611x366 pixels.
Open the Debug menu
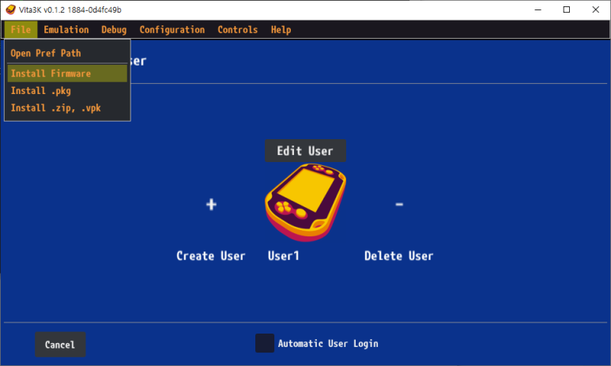[x=114, y=29]
